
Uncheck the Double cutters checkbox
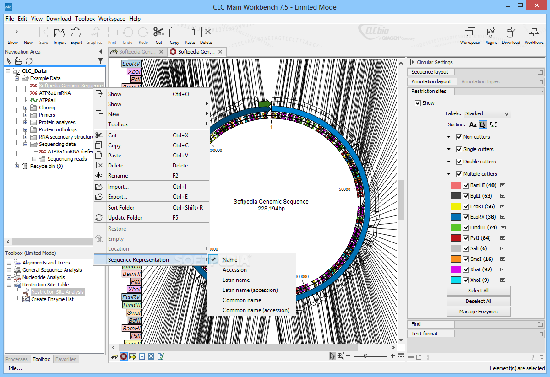coord(459,162)
